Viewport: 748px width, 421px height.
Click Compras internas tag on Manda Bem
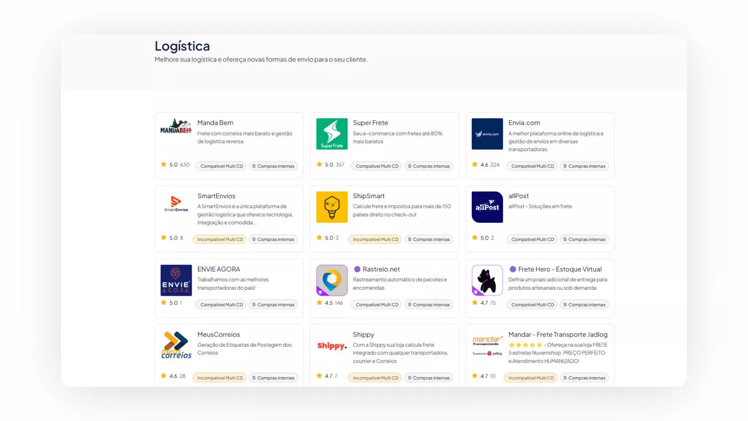point(273,166)
